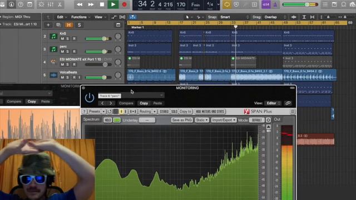356x200 pixels.
Task: Record-enable the ESI MIDIMATE track
Action: click(74, 64)
